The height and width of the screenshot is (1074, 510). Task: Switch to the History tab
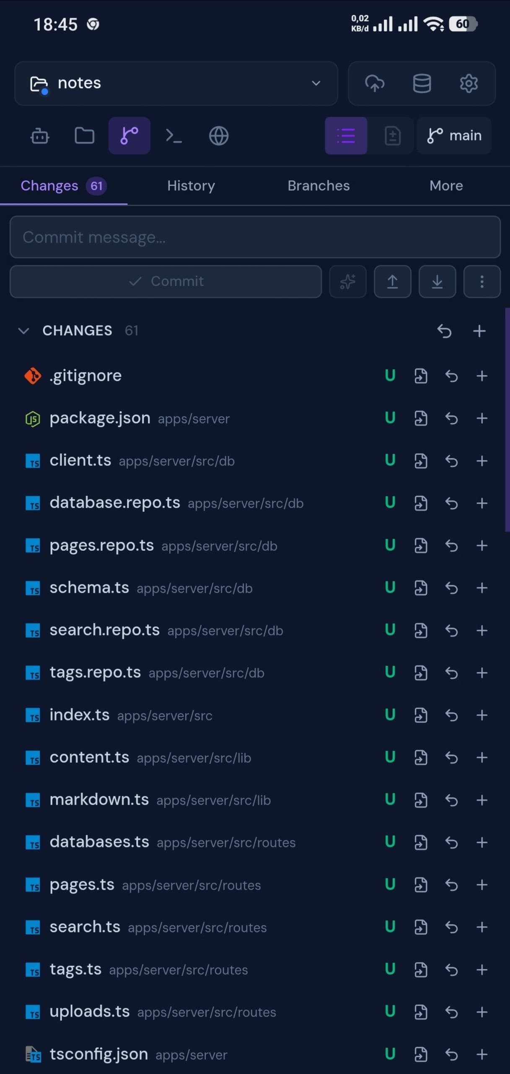[x=191, y=186]
